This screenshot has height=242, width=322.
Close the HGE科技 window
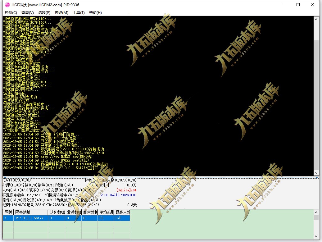pyautogui.click(x=312, y=5)
